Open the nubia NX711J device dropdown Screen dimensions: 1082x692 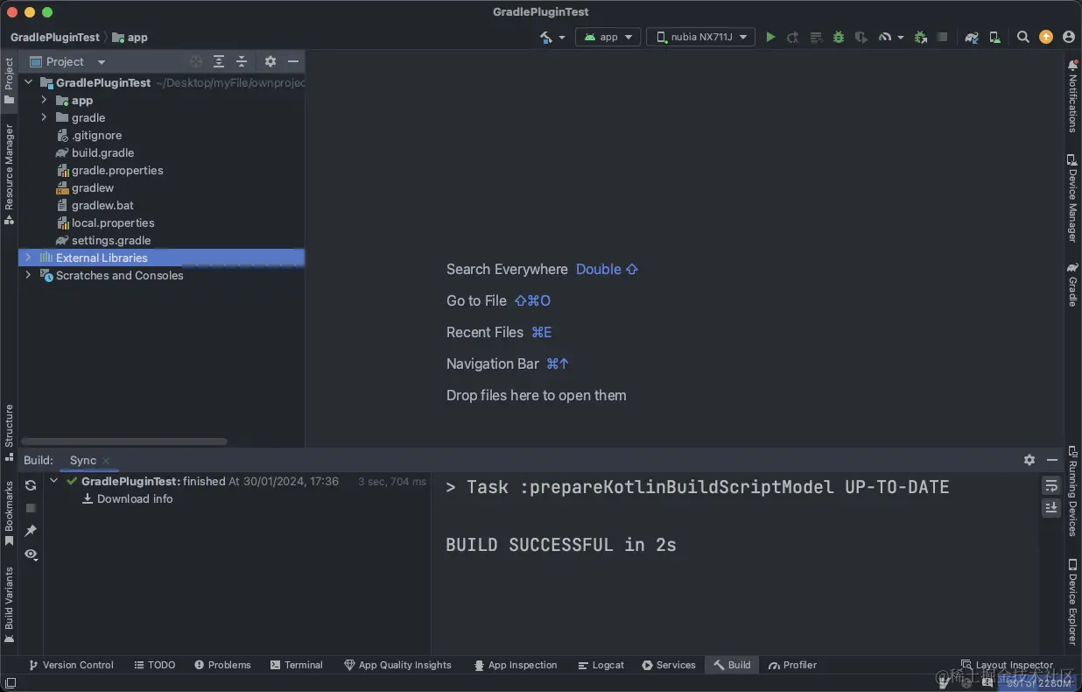click(x=700, y=37)
